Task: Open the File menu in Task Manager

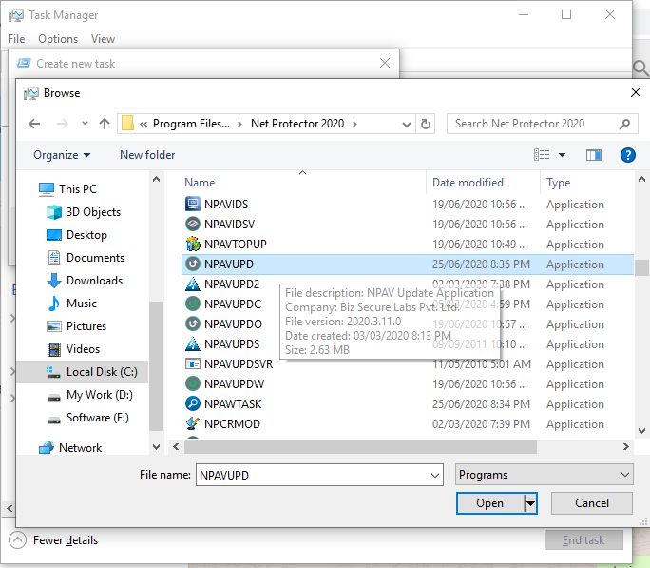Action: [16, 39]
